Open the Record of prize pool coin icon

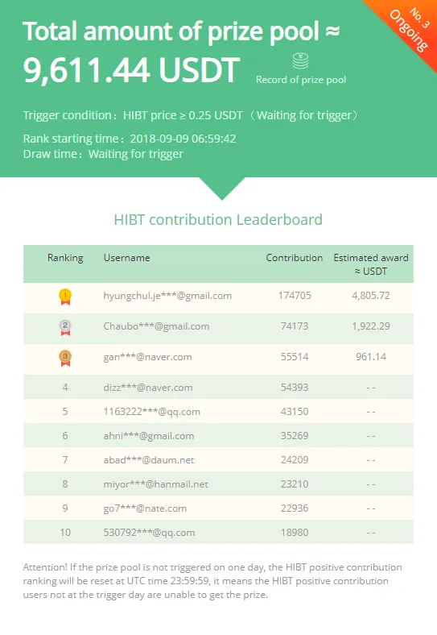[301, 61]
